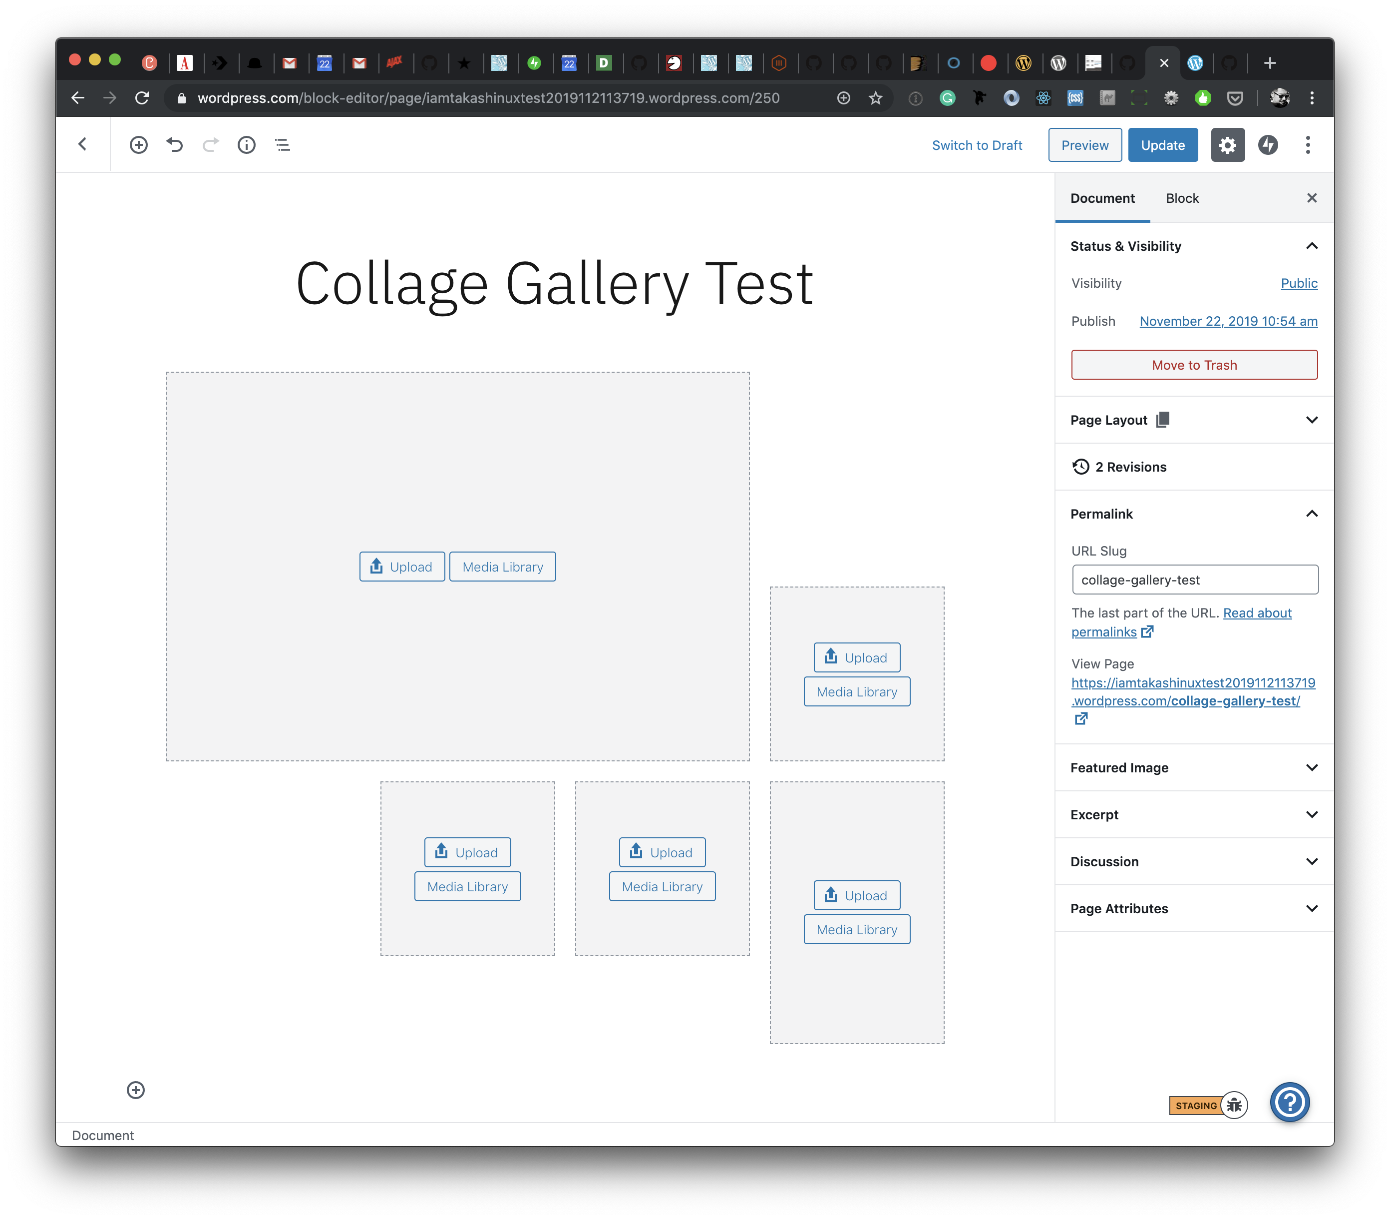Click the URL Slug input field

coord(1194,580)
